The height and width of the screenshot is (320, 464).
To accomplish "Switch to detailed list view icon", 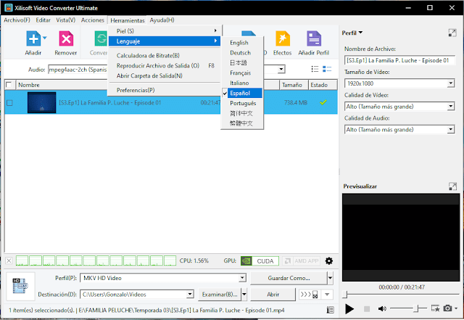I will pos(327,69).
